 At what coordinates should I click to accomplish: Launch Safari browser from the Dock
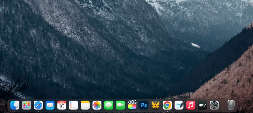[x=38, y=105]
